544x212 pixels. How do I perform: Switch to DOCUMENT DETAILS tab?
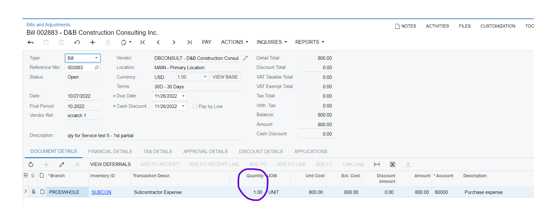pos(54,151)
